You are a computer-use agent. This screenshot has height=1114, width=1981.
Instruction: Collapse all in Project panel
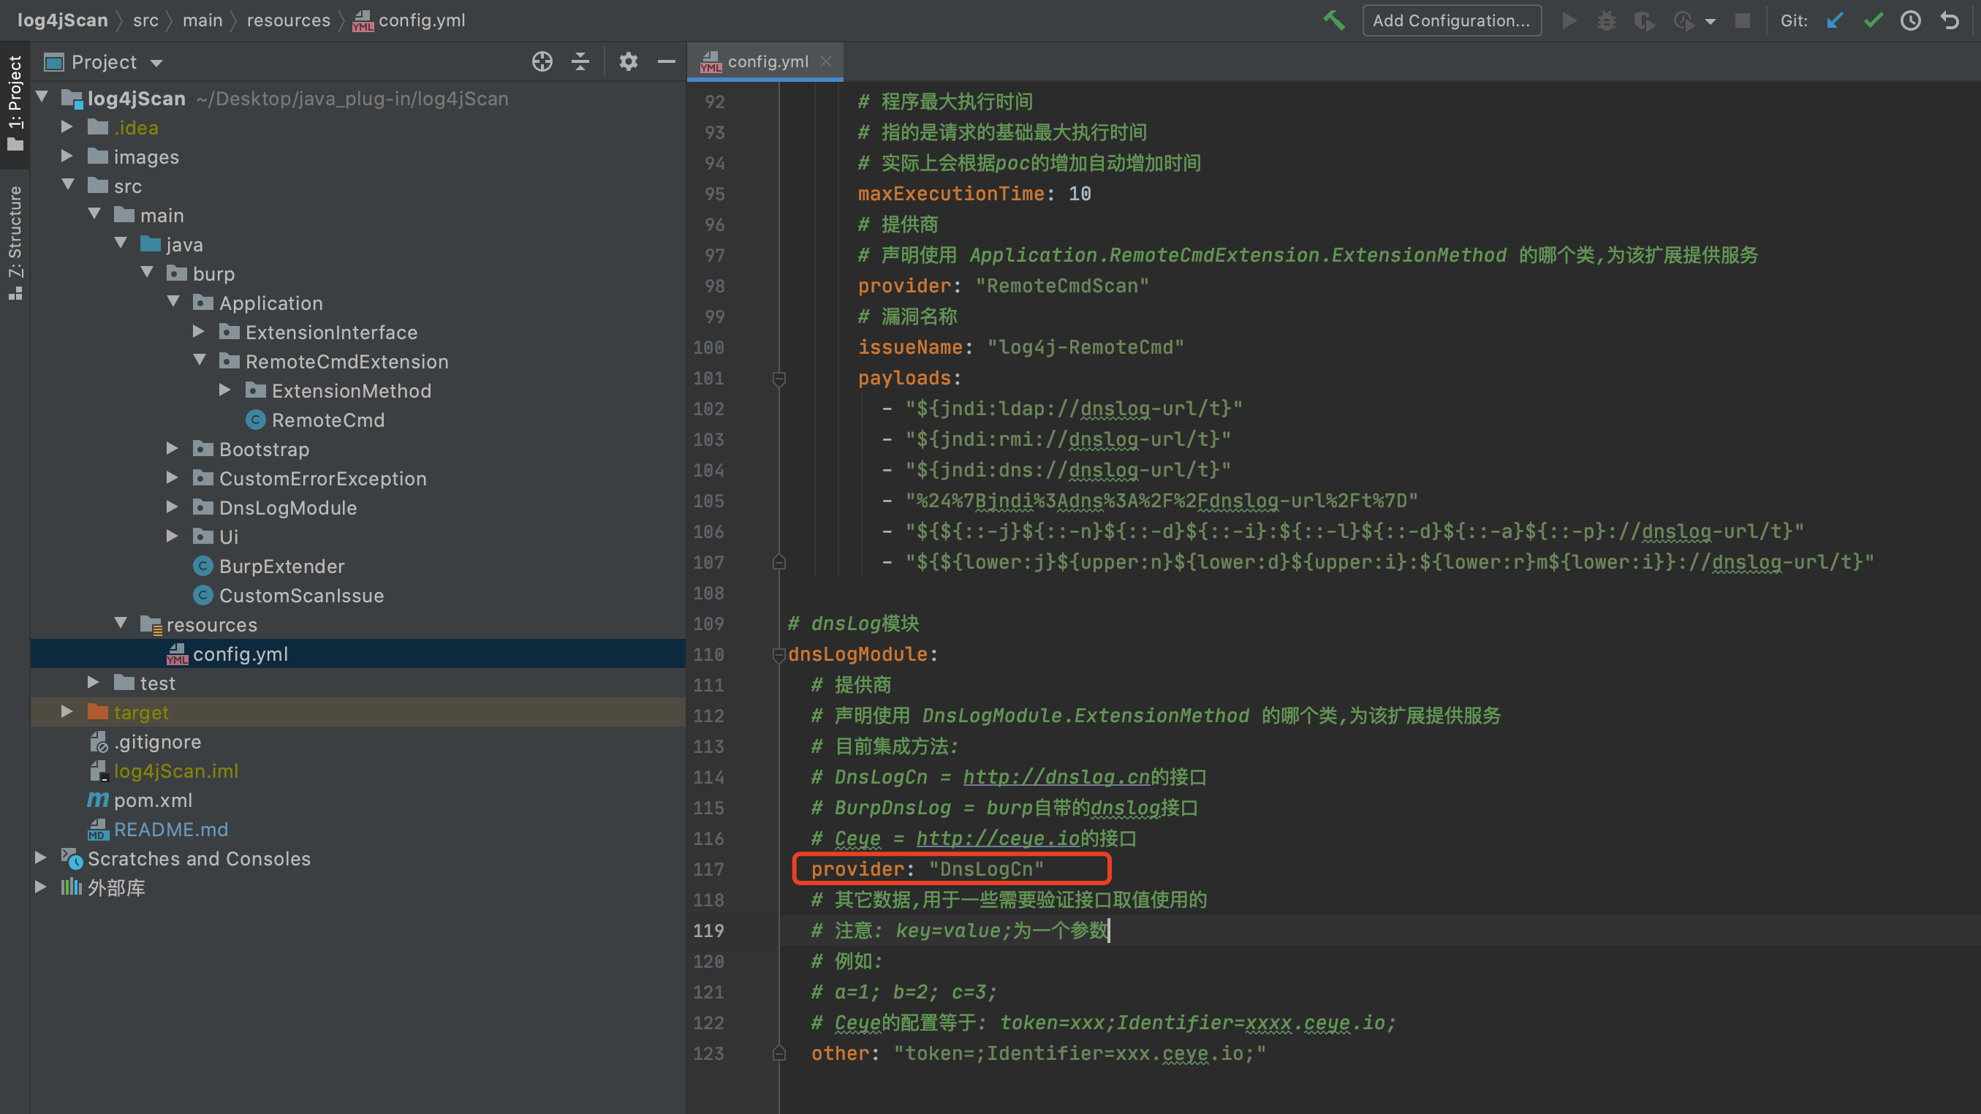pos(580,62)
